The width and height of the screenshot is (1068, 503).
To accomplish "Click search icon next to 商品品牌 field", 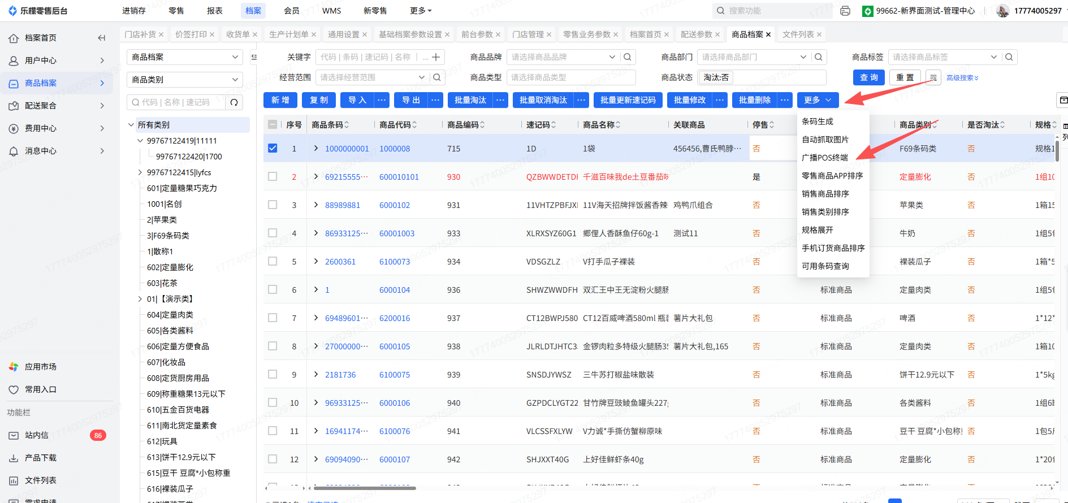I will (x=628, y=57).
